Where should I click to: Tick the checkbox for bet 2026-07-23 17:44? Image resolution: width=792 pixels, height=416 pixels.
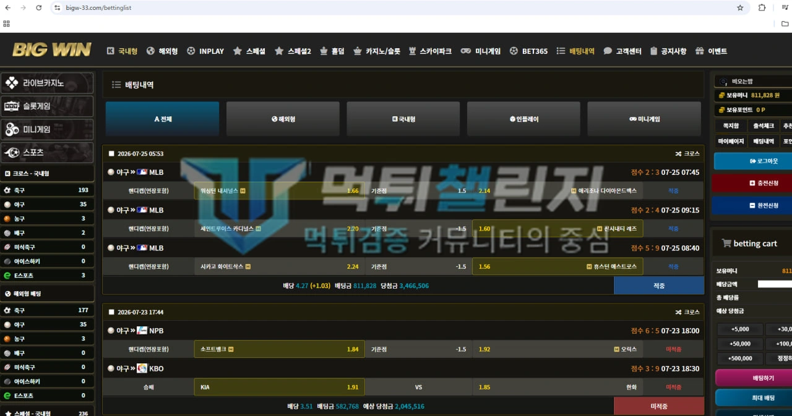(111, 312)
